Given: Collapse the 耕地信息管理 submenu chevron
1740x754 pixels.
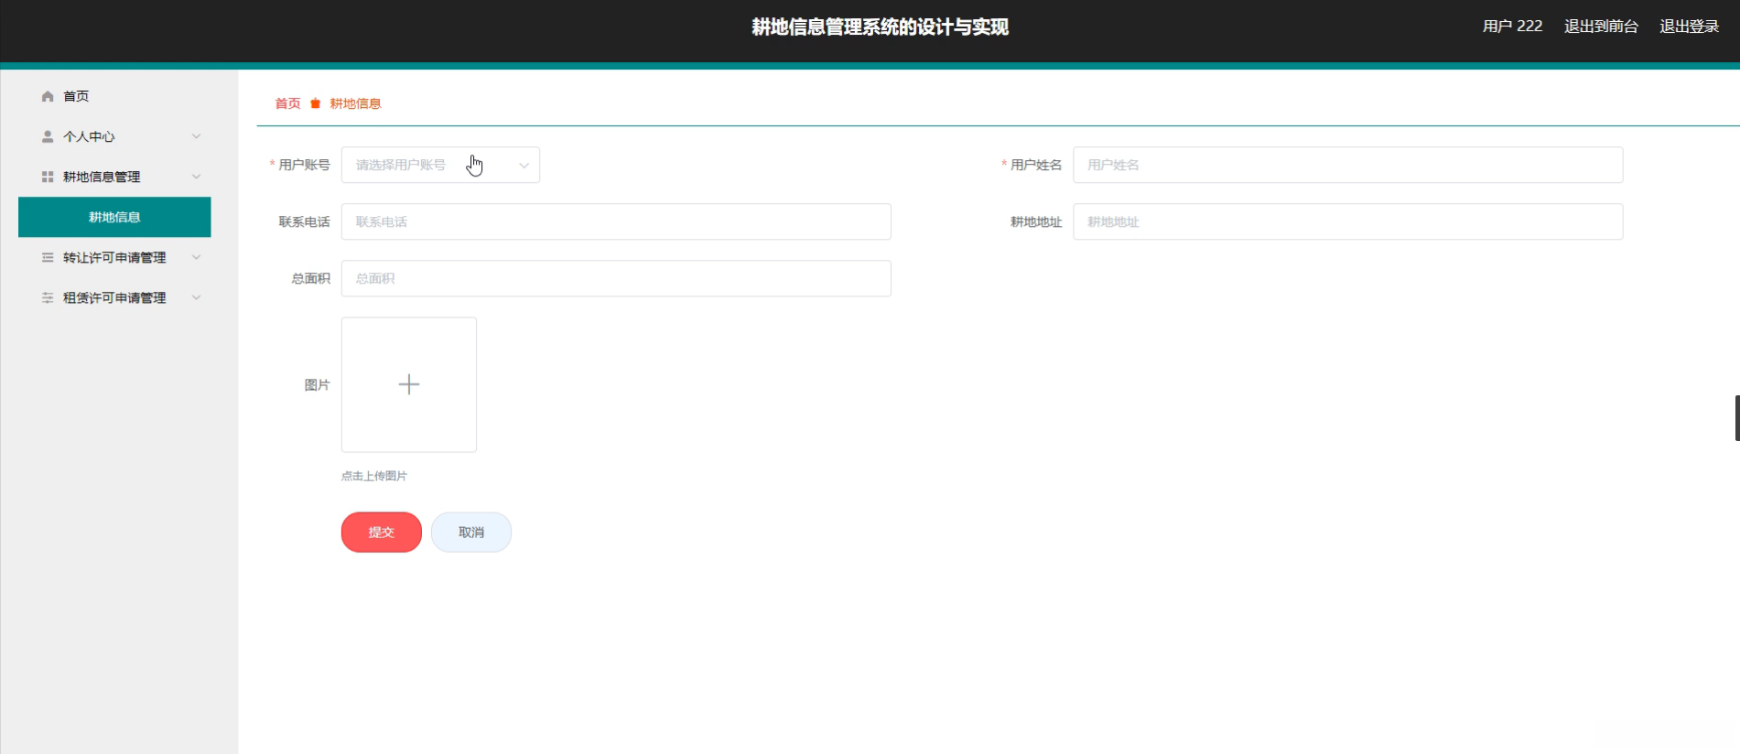Looking at the screenshot, I should pyautogui.click(x=196, y=177).
